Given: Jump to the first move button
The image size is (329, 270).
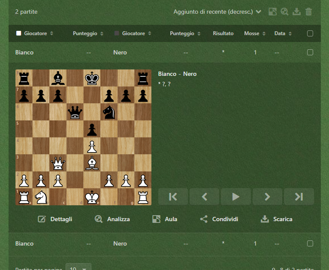Looking at the screenshot, I should (173, 197).
